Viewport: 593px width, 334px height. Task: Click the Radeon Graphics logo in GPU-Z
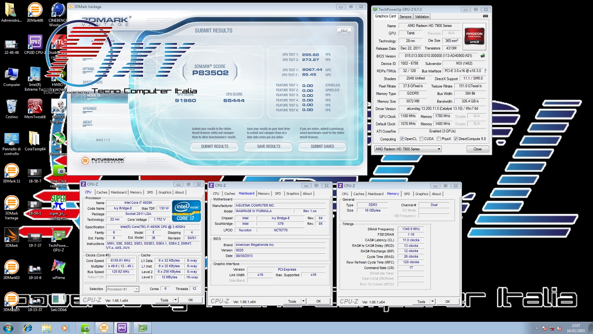pyautogui.click(x=474, y=36)
